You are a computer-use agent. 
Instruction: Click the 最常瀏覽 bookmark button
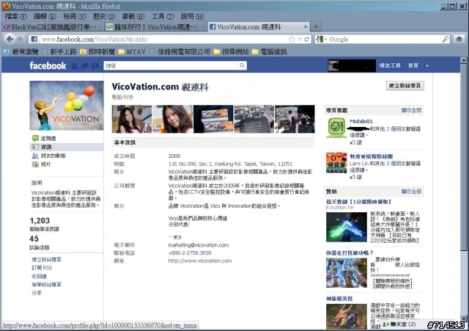point(21,52)
